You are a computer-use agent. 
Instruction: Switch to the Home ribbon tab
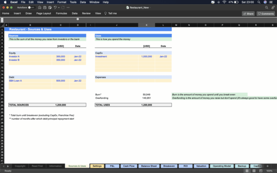(x=6, y=13)
